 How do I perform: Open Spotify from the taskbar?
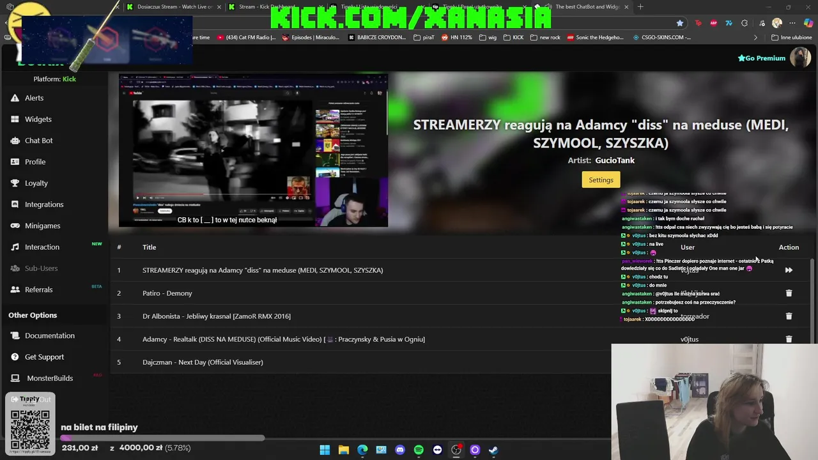(x=419, y=450)
